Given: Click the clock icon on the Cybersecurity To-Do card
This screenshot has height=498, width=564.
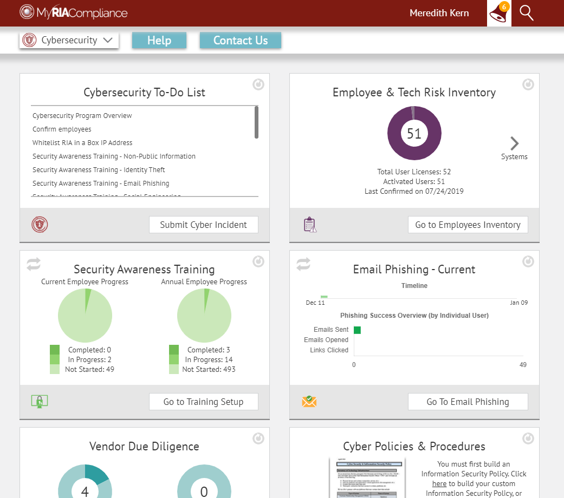Looking at the screenshot, I should click(258, 84).
